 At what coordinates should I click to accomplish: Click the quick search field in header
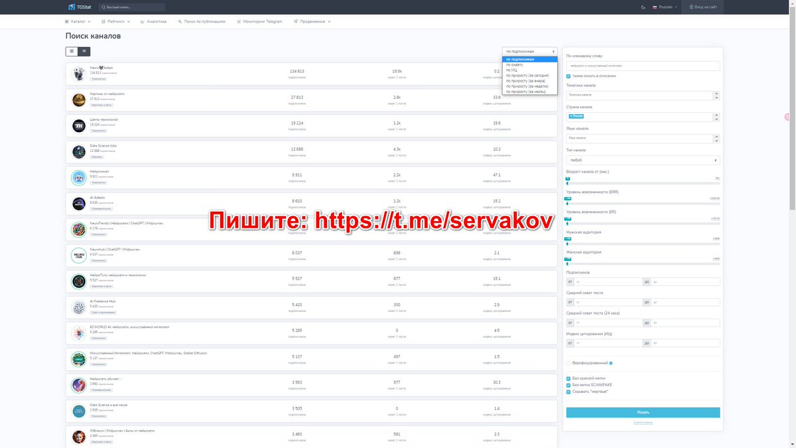(133, 7)
